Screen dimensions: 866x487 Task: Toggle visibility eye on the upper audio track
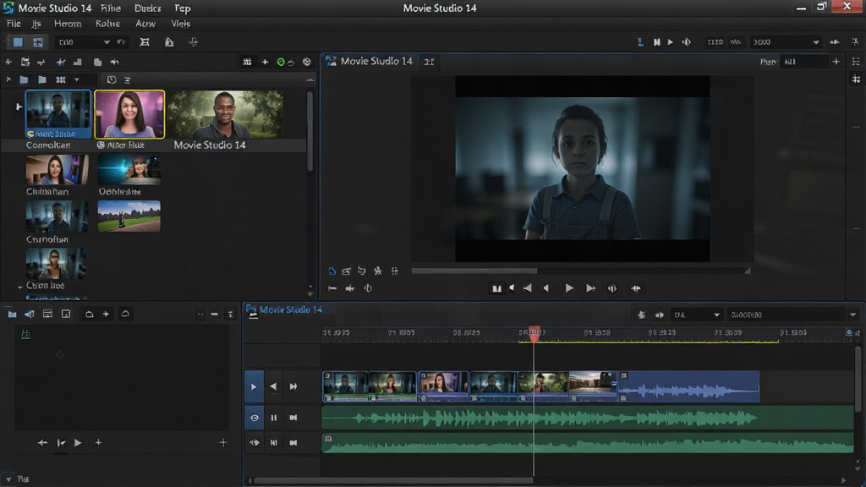point(254,418)
